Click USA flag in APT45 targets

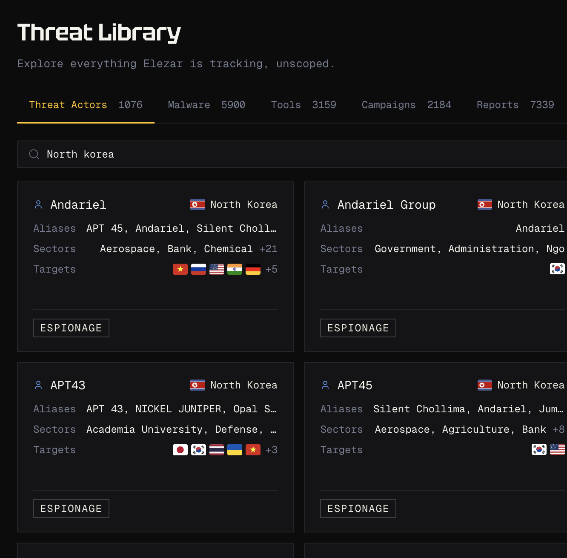pyautogui.click(x=557, y=449)
